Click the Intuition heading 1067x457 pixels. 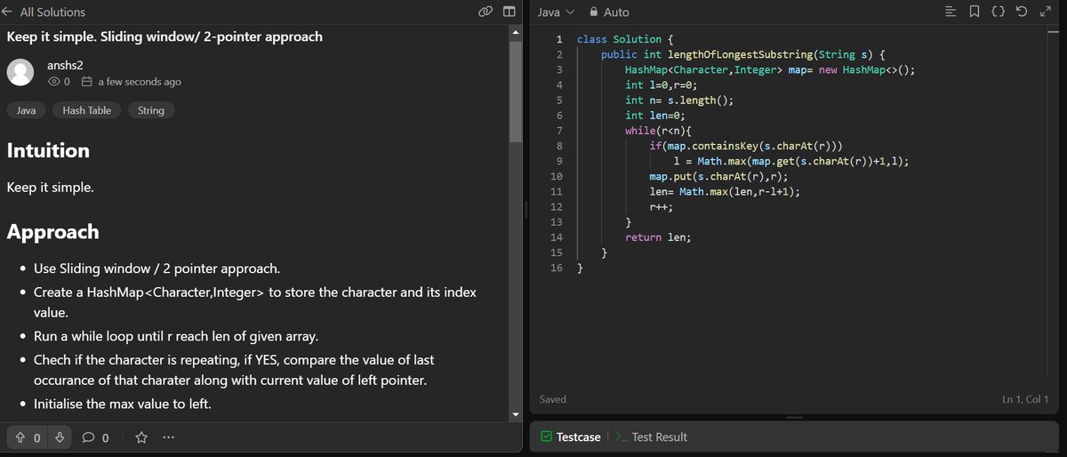click(48, 150)
